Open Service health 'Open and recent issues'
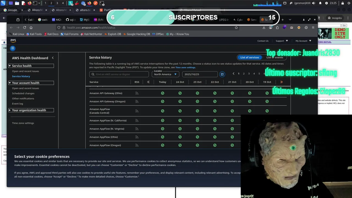The image size is (352, 198). 26,71
